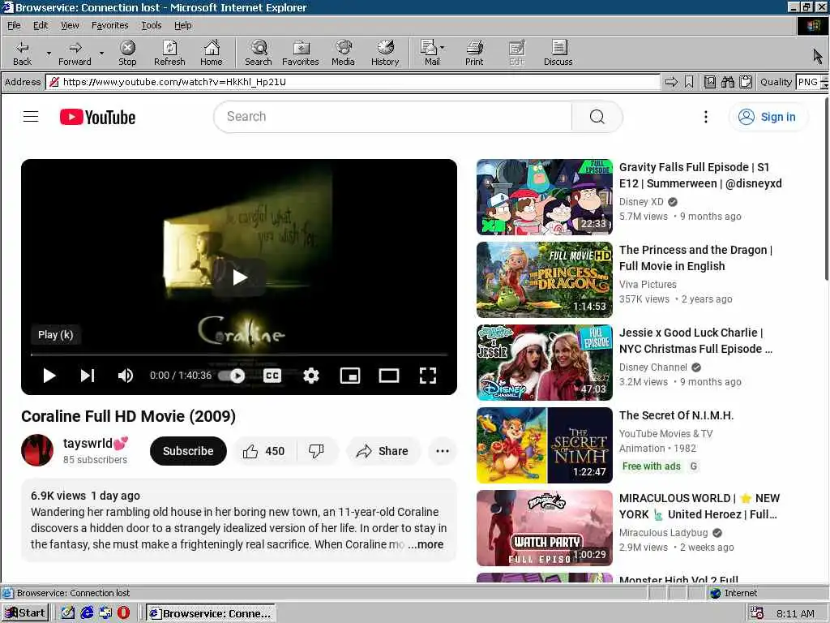The width and height of the screenshot is (830, 623).
Task: Expand video description with ...more
Action: 426,544
